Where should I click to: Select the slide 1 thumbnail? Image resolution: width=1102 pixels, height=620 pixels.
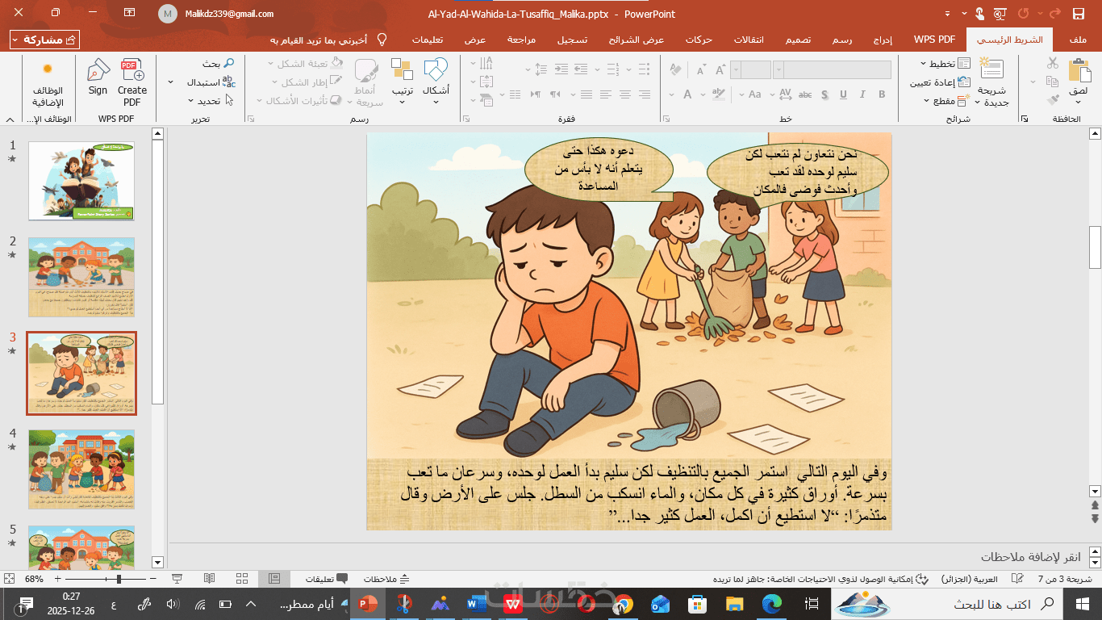coord(81,181)
